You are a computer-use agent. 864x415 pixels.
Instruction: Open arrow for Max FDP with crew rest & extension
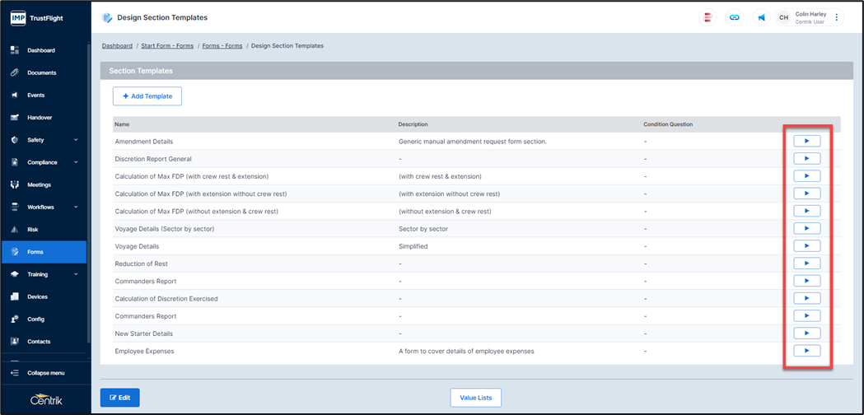coord(806,176)
